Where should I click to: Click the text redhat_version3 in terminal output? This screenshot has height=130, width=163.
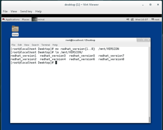tap(53, 56)
